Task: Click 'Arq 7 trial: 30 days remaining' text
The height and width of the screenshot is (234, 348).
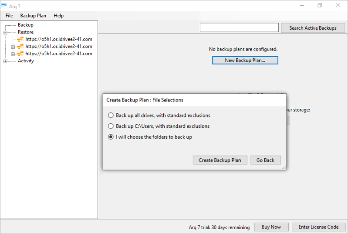Action: (x=219, y=227)
